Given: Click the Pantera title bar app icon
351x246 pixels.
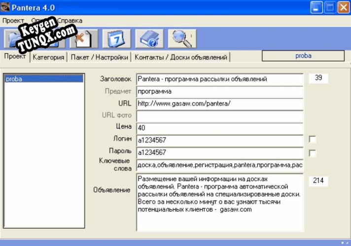Looking at the screenshot, I should [5, 7].
